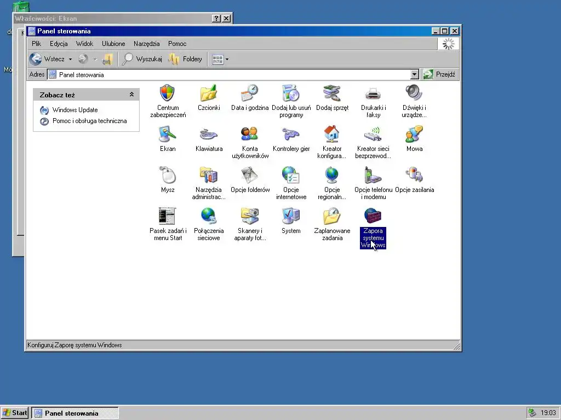Open Opcje telefonu i modemu
Screen dimensions: 561x420
[x=373, y=183]
